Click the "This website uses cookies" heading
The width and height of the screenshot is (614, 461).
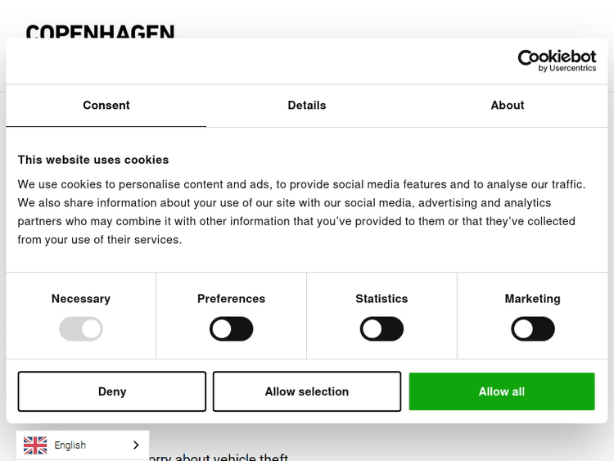[x=93, y=160]
